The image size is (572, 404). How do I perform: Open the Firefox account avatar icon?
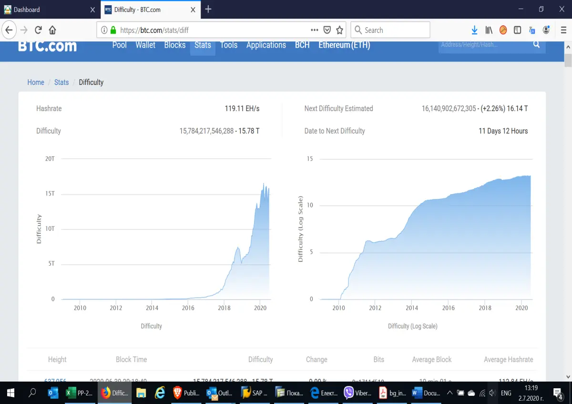click(x=546, y=30)
